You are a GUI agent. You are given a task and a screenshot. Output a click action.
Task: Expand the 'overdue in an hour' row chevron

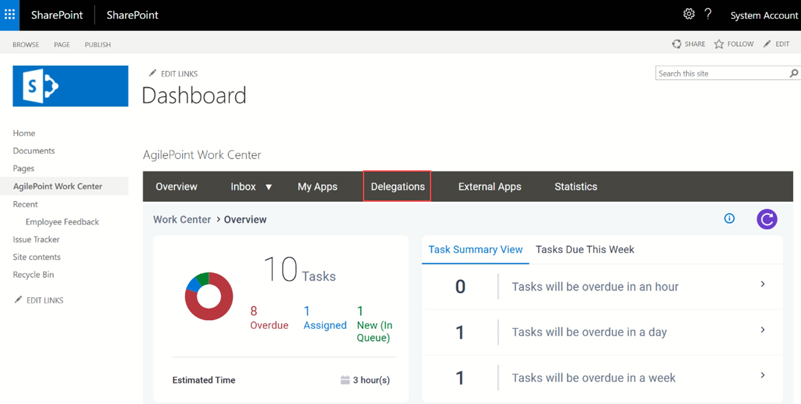[x=762, y=284]
